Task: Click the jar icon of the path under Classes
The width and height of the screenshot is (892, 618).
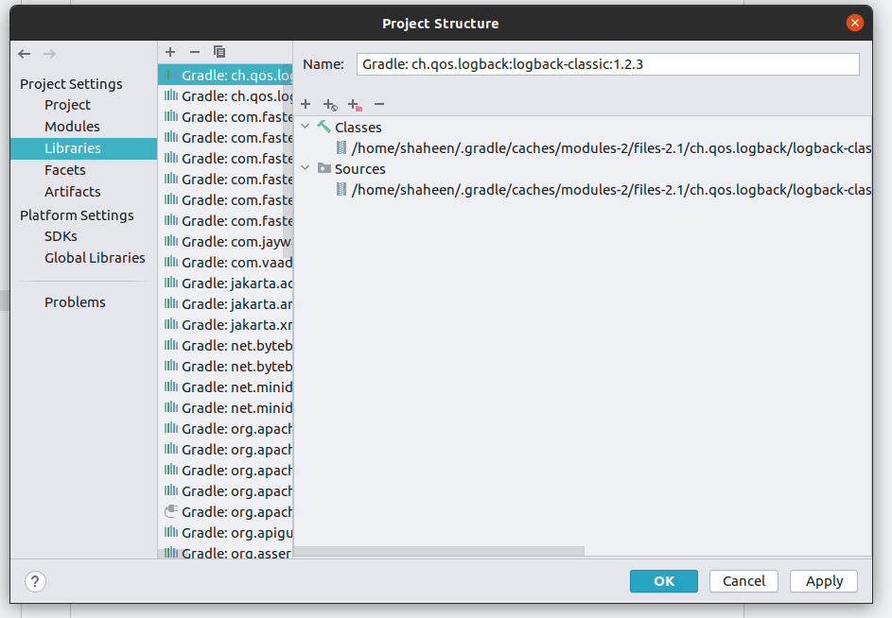Action: coord(341,147)
